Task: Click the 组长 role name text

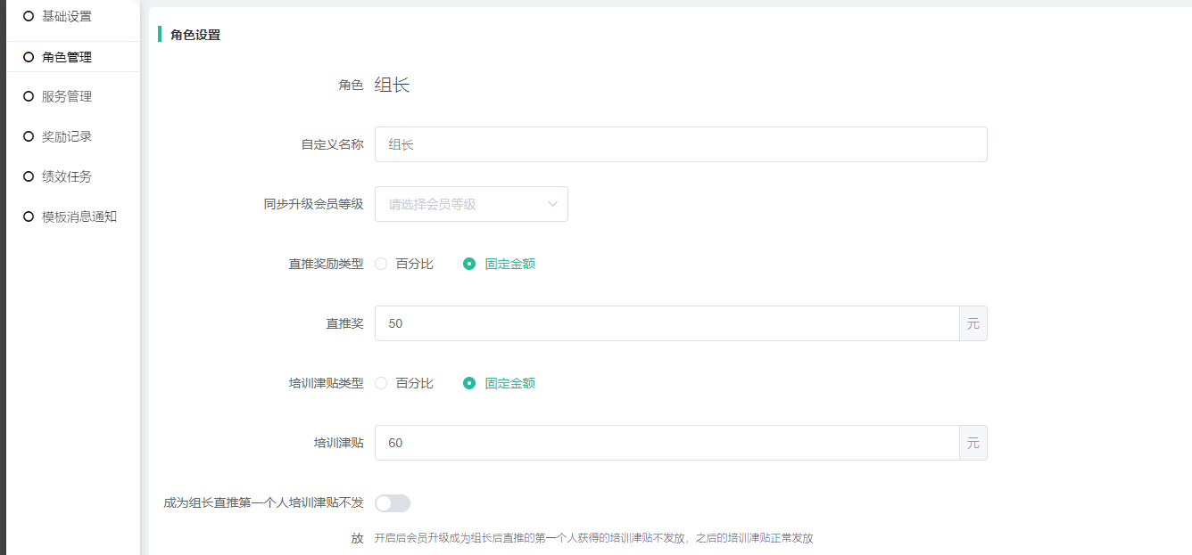Action: [392, 86]
